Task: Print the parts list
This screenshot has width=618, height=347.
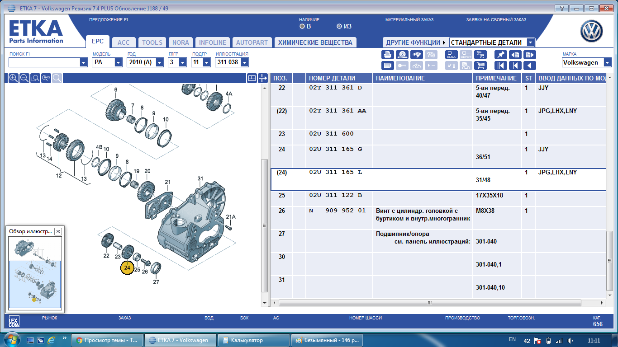Action: pos(388,55)
